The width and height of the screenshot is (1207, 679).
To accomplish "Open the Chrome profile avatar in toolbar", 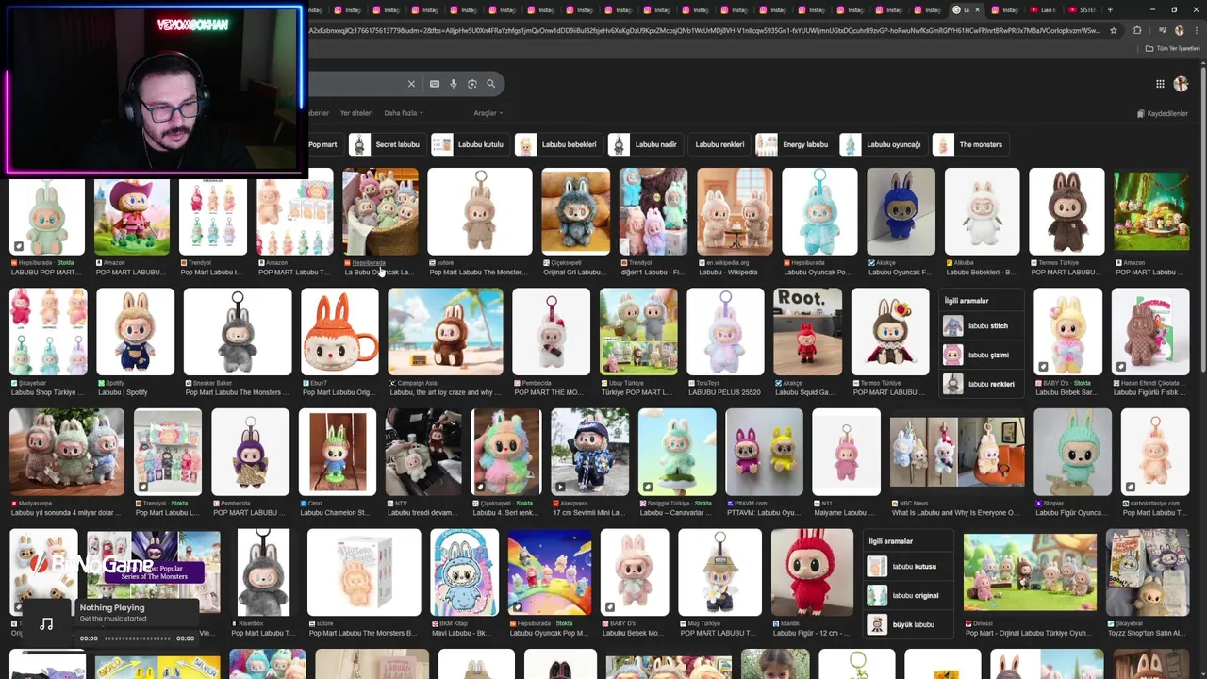I will click(1179, 30).
